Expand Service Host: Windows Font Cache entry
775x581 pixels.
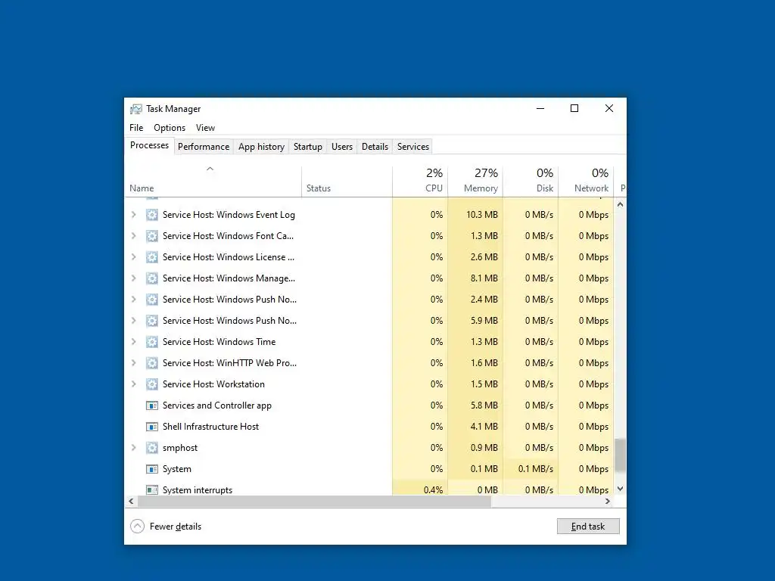click(133, 236)
